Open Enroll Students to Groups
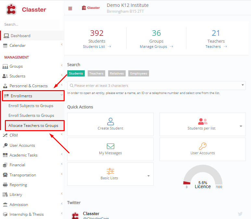Screen dimensions: 251x219 (x=31, y=116)
